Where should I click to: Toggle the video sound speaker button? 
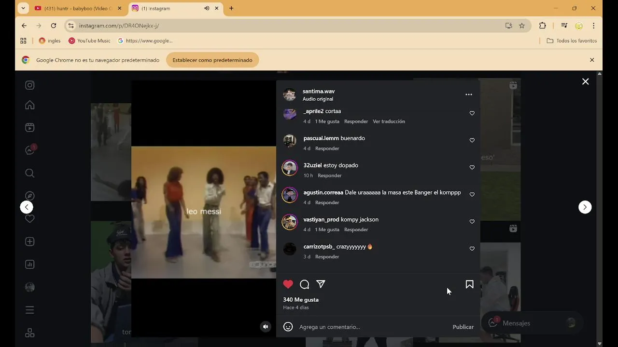(266, 327)
